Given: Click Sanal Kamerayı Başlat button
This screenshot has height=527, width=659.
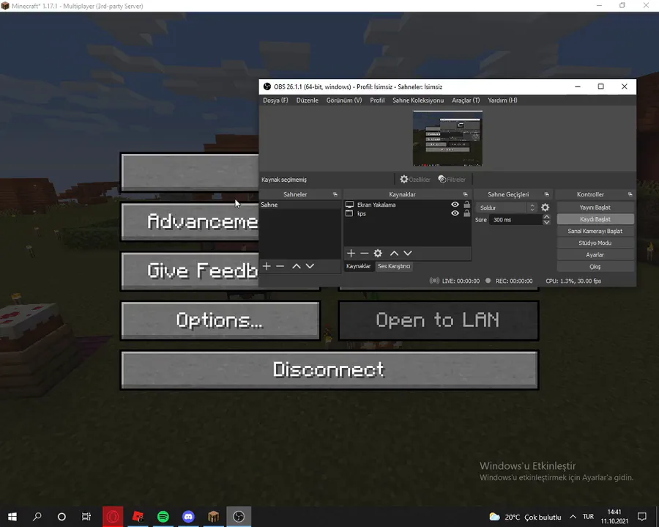Looking at the screenshot, I should [x=595, y=231].
